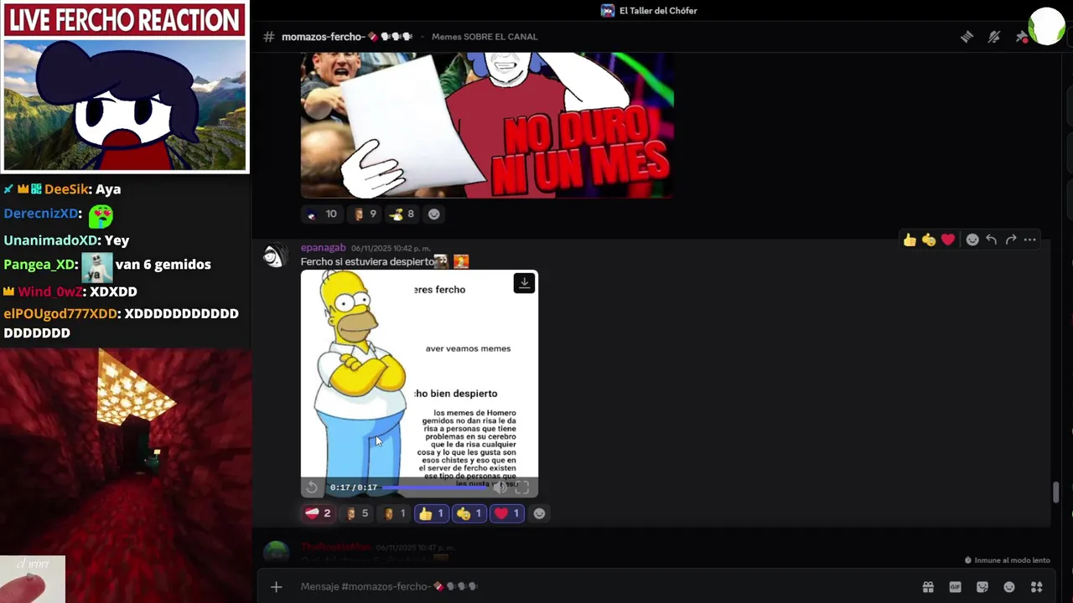1073x603 pixels.
Task: Quick-react with thumbs up in hover toolbar
Action: tap(910, 240)
